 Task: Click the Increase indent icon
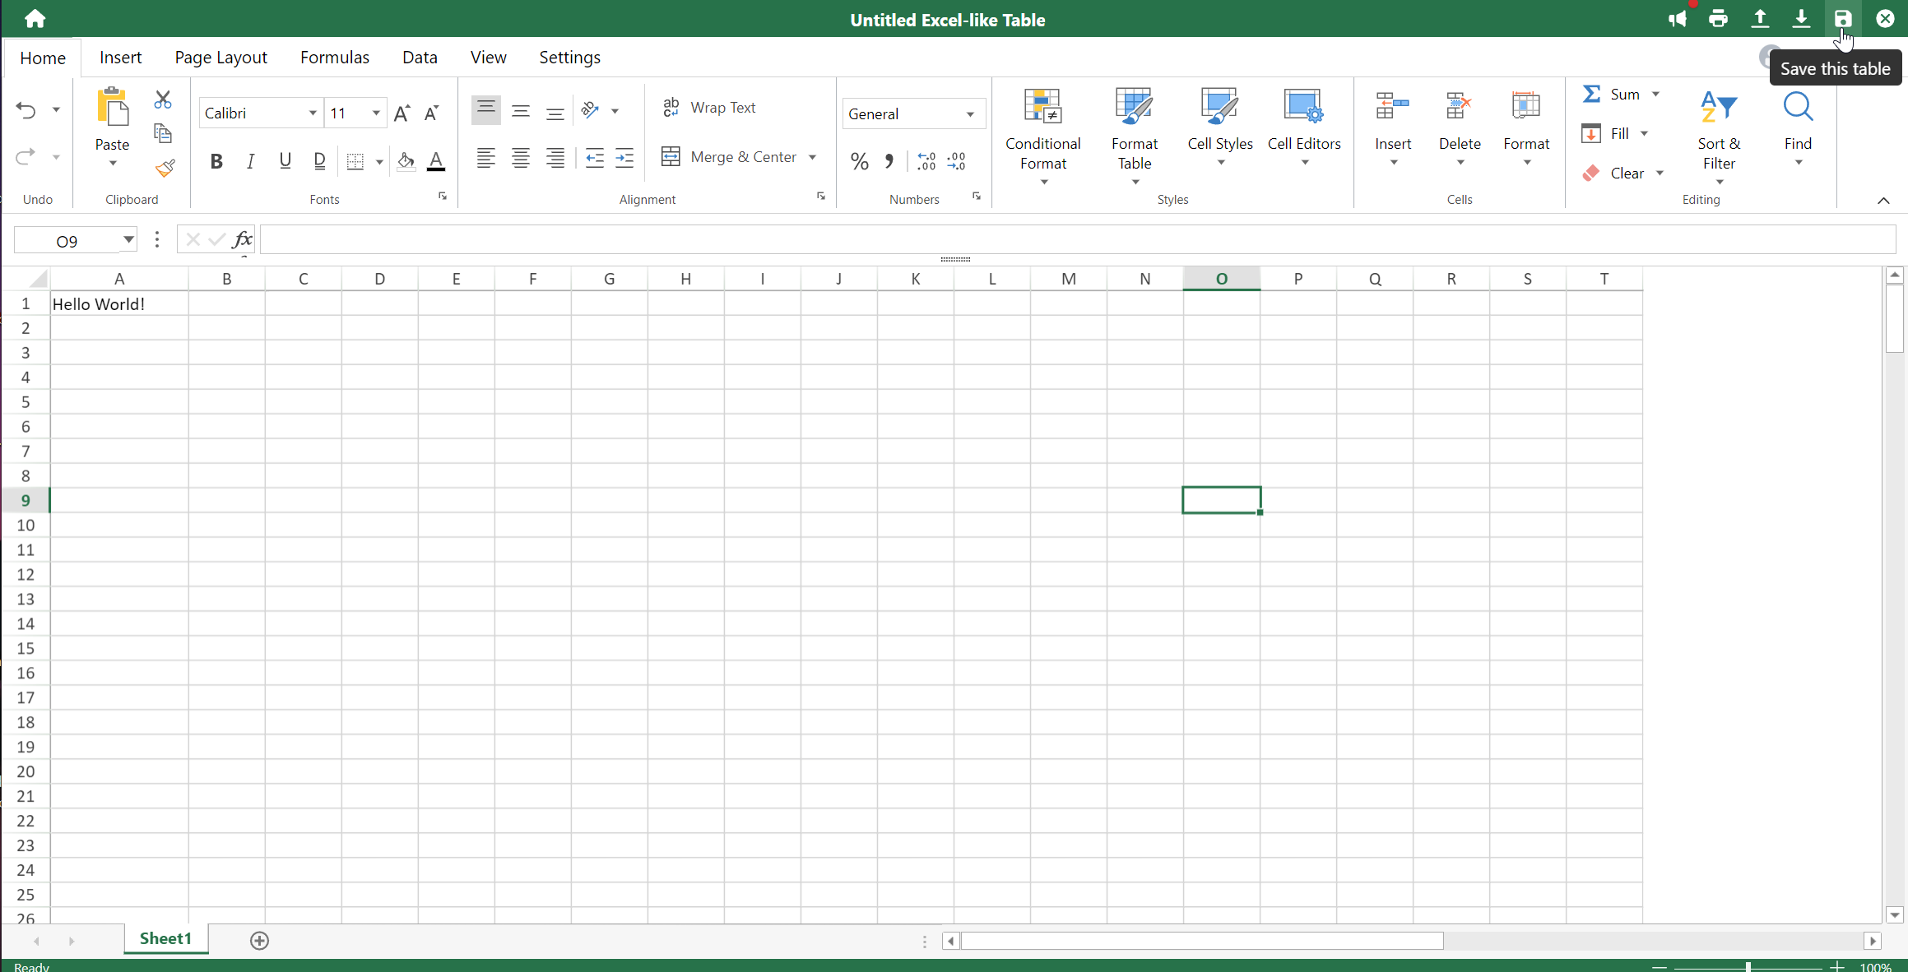click(624, 158)
